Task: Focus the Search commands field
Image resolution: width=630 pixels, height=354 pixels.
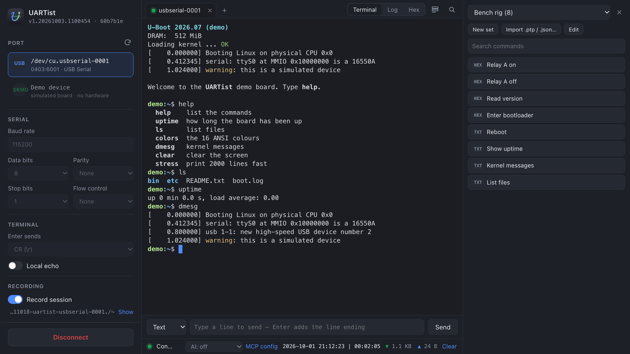Action: (x=546, y=46)
